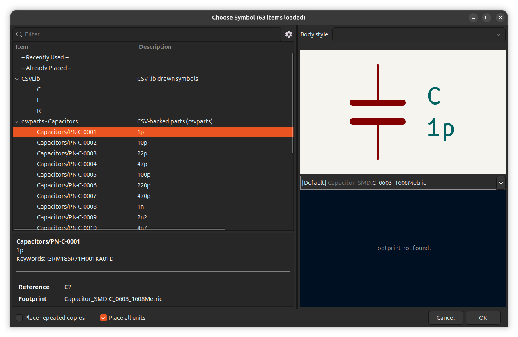The height and width of the screenshot is (337, 518).
Task: Collapse the csvparts - Capacitors library
Action: [17, 121]
